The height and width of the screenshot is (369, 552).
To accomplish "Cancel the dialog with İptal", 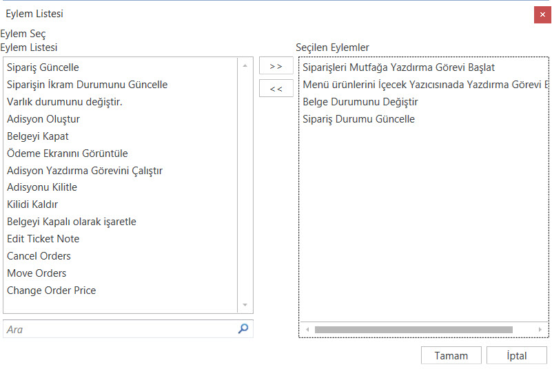I will (x=516, y=356).
